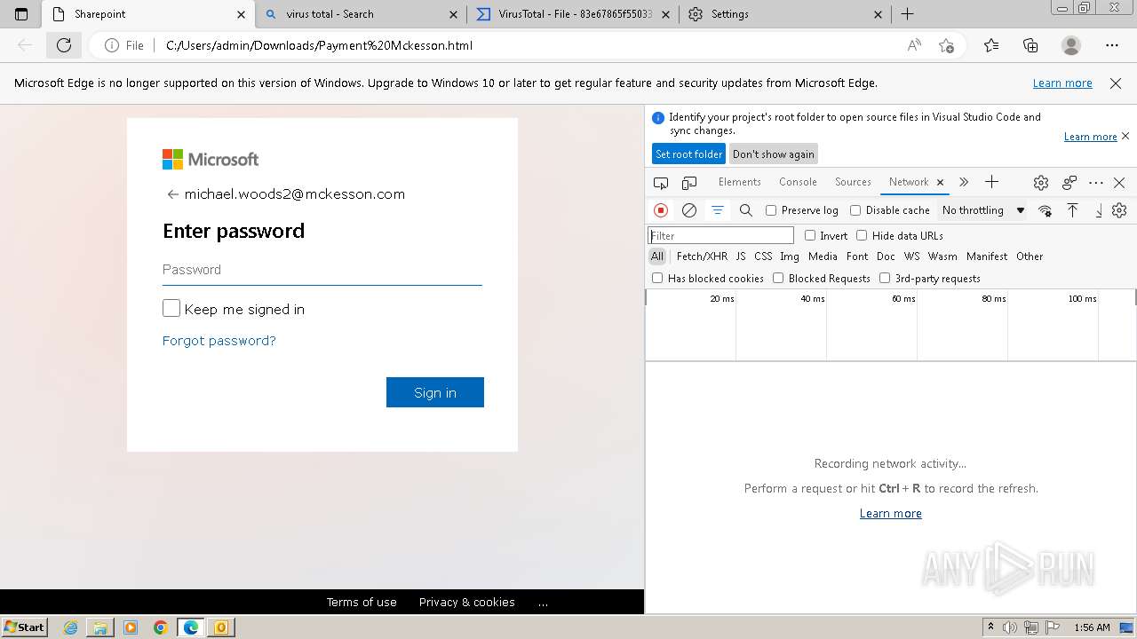Clear the network log icon
The width and height of the screenshot is (1137, 639).
click(689, 210)
